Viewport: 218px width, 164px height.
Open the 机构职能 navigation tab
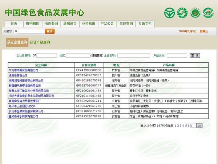pos(32,23)
